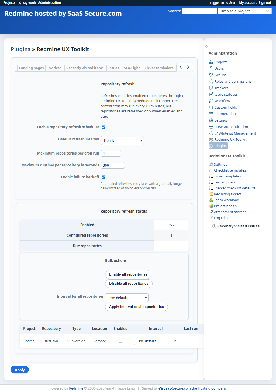This screenshot has width=276, height=392.
Task: Click Maximum runtime per repository field
Action: (x=113, y=165)
